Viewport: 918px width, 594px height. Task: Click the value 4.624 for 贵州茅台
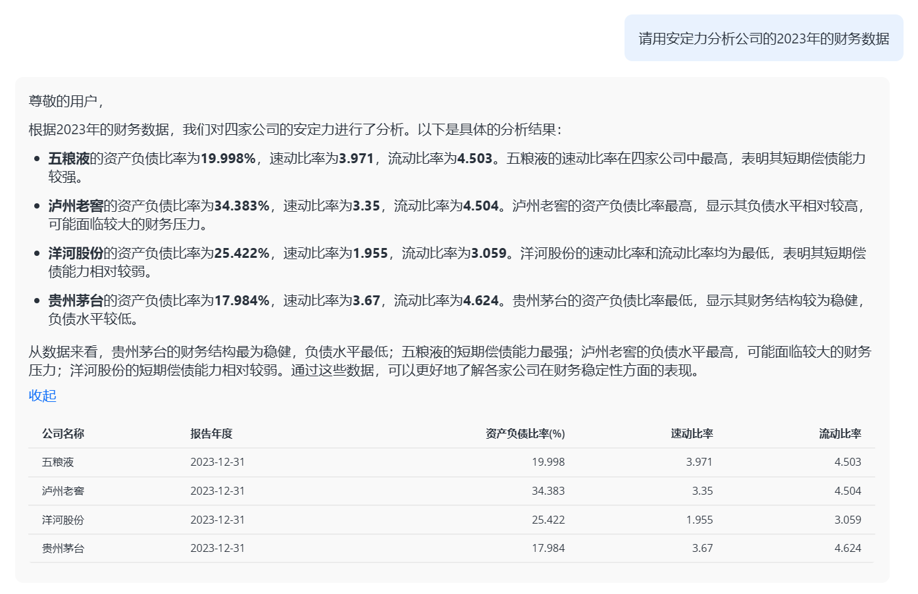click(849, 547)
